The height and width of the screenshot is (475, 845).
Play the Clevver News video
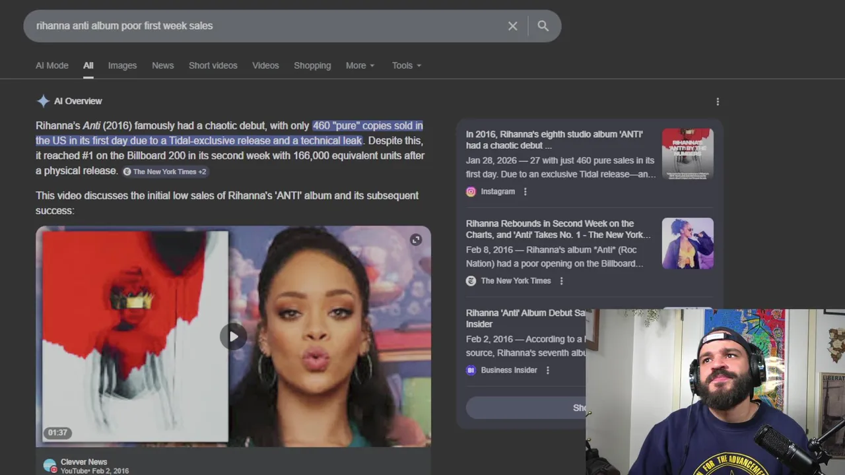[x=233, y=336]
